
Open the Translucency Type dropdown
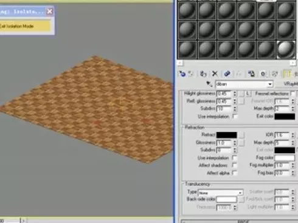coord(221,193)
